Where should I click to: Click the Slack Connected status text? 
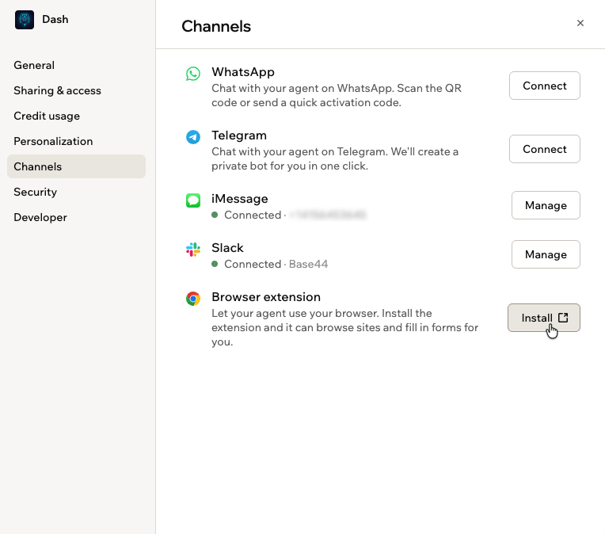click(253, 264)
